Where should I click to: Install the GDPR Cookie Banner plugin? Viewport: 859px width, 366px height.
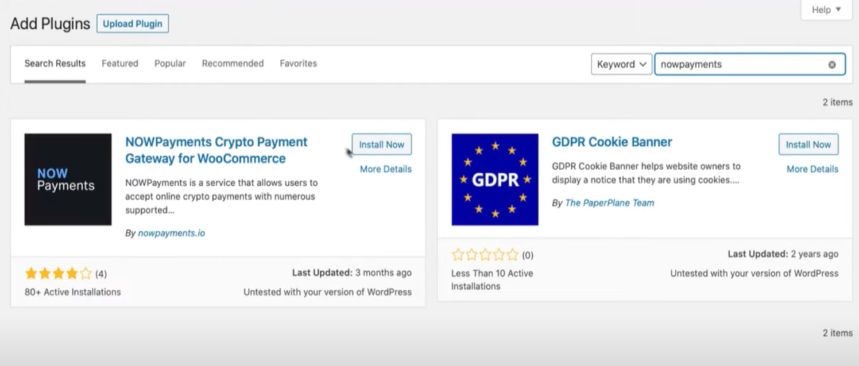point(808,145)
